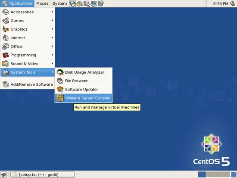Click the Disk Usage Analyzer icon
The image size is (237, 178).
pos(60,72)
